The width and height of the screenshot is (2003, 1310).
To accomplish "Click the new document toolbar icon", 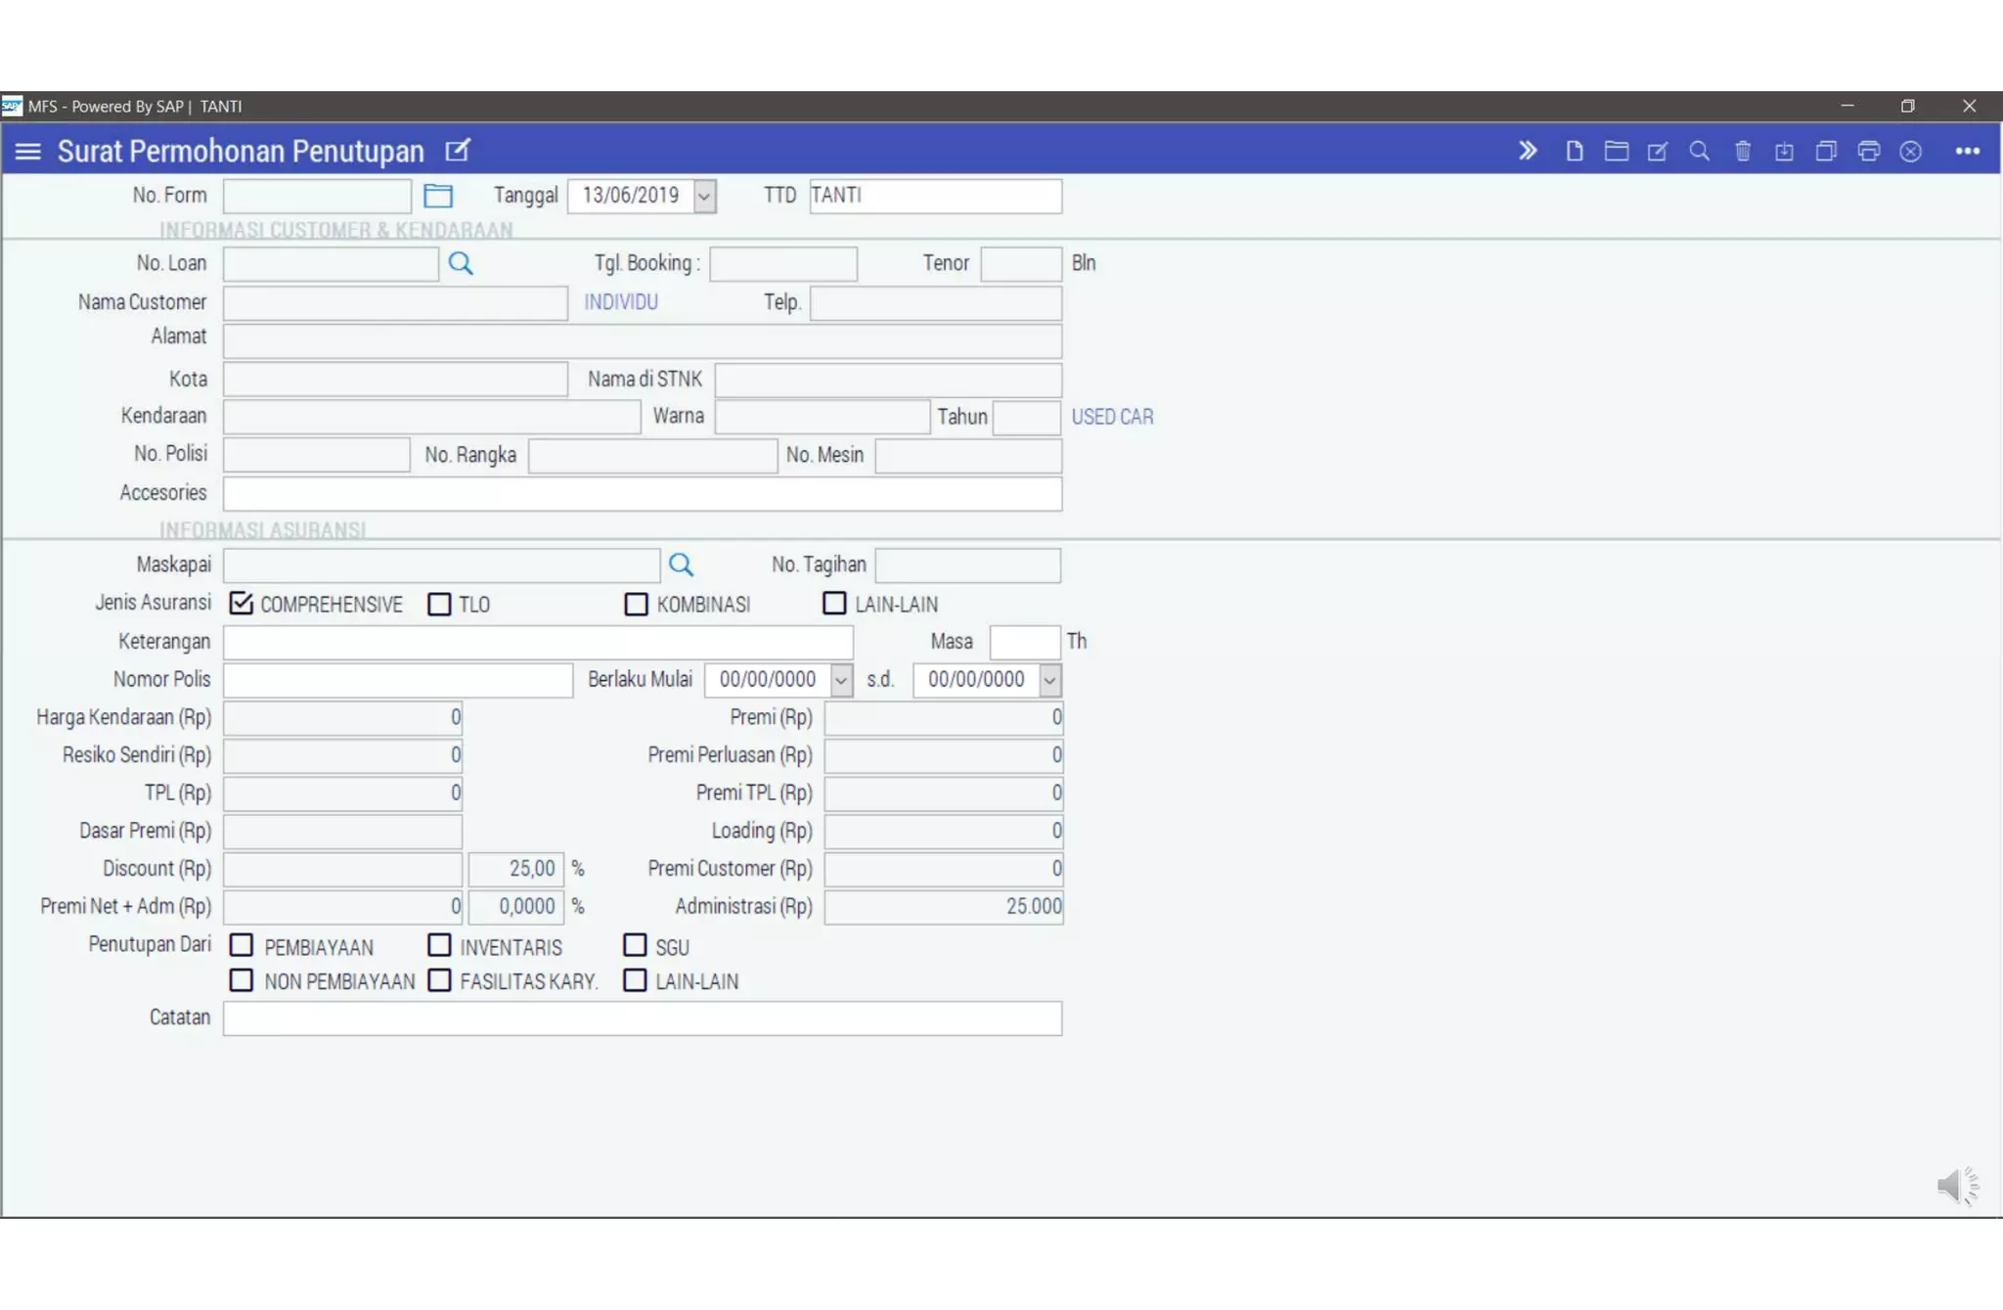I will coord(1574,152).
